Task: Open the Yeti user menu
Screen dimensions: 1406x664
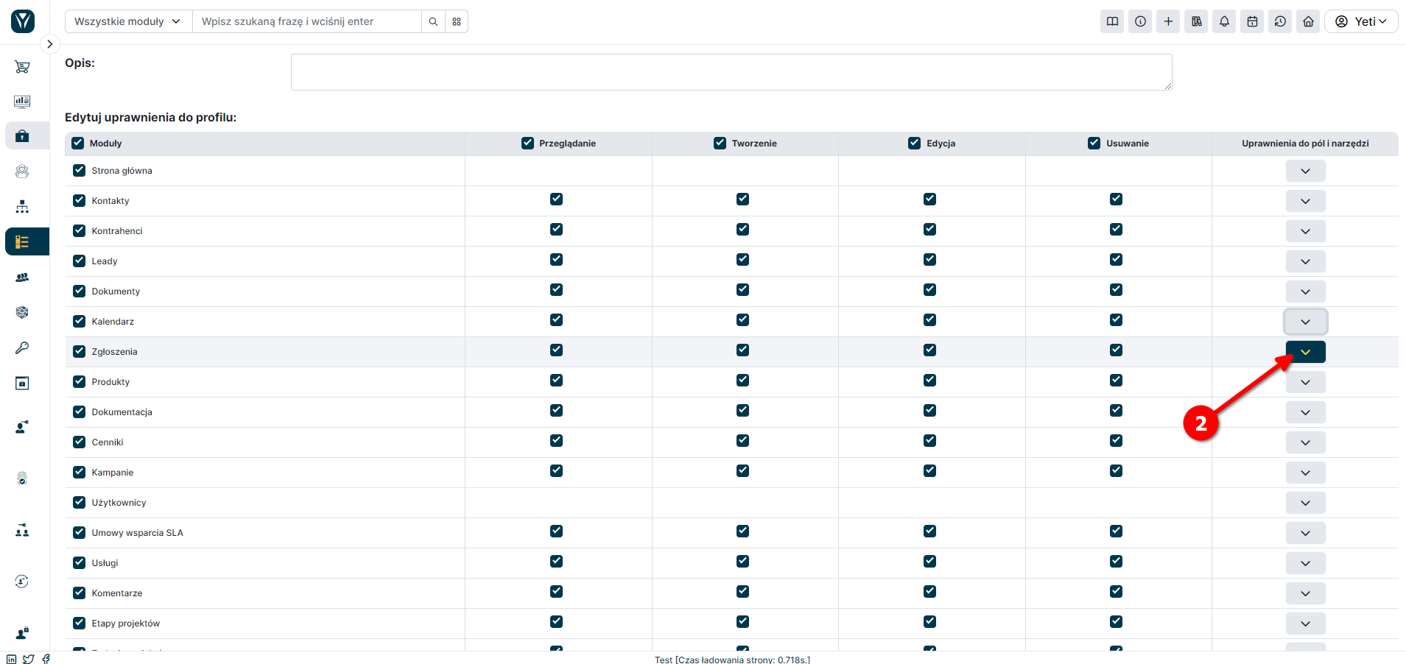Action: pos(1361,21)
